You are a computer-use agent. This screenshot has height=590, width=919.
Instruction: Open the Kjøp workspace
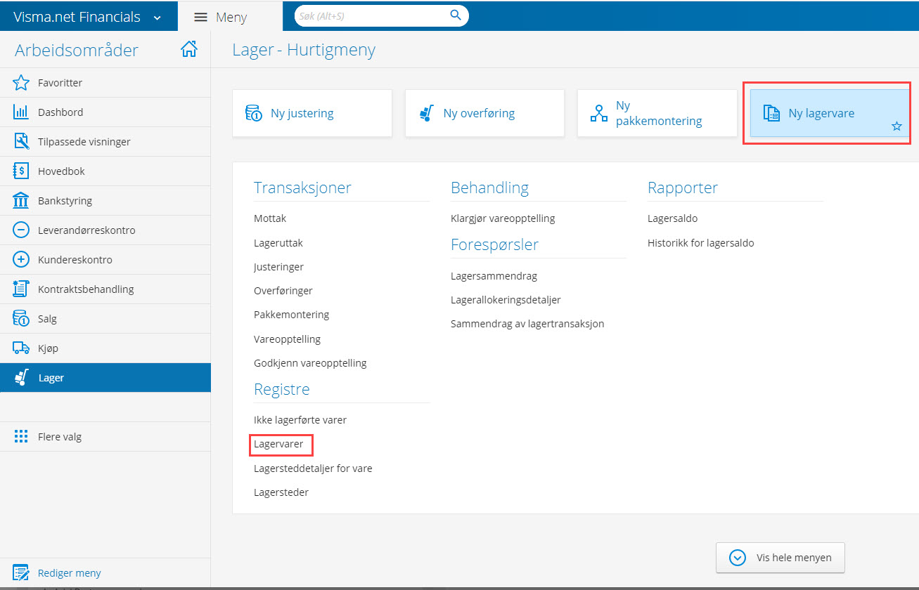105,348
